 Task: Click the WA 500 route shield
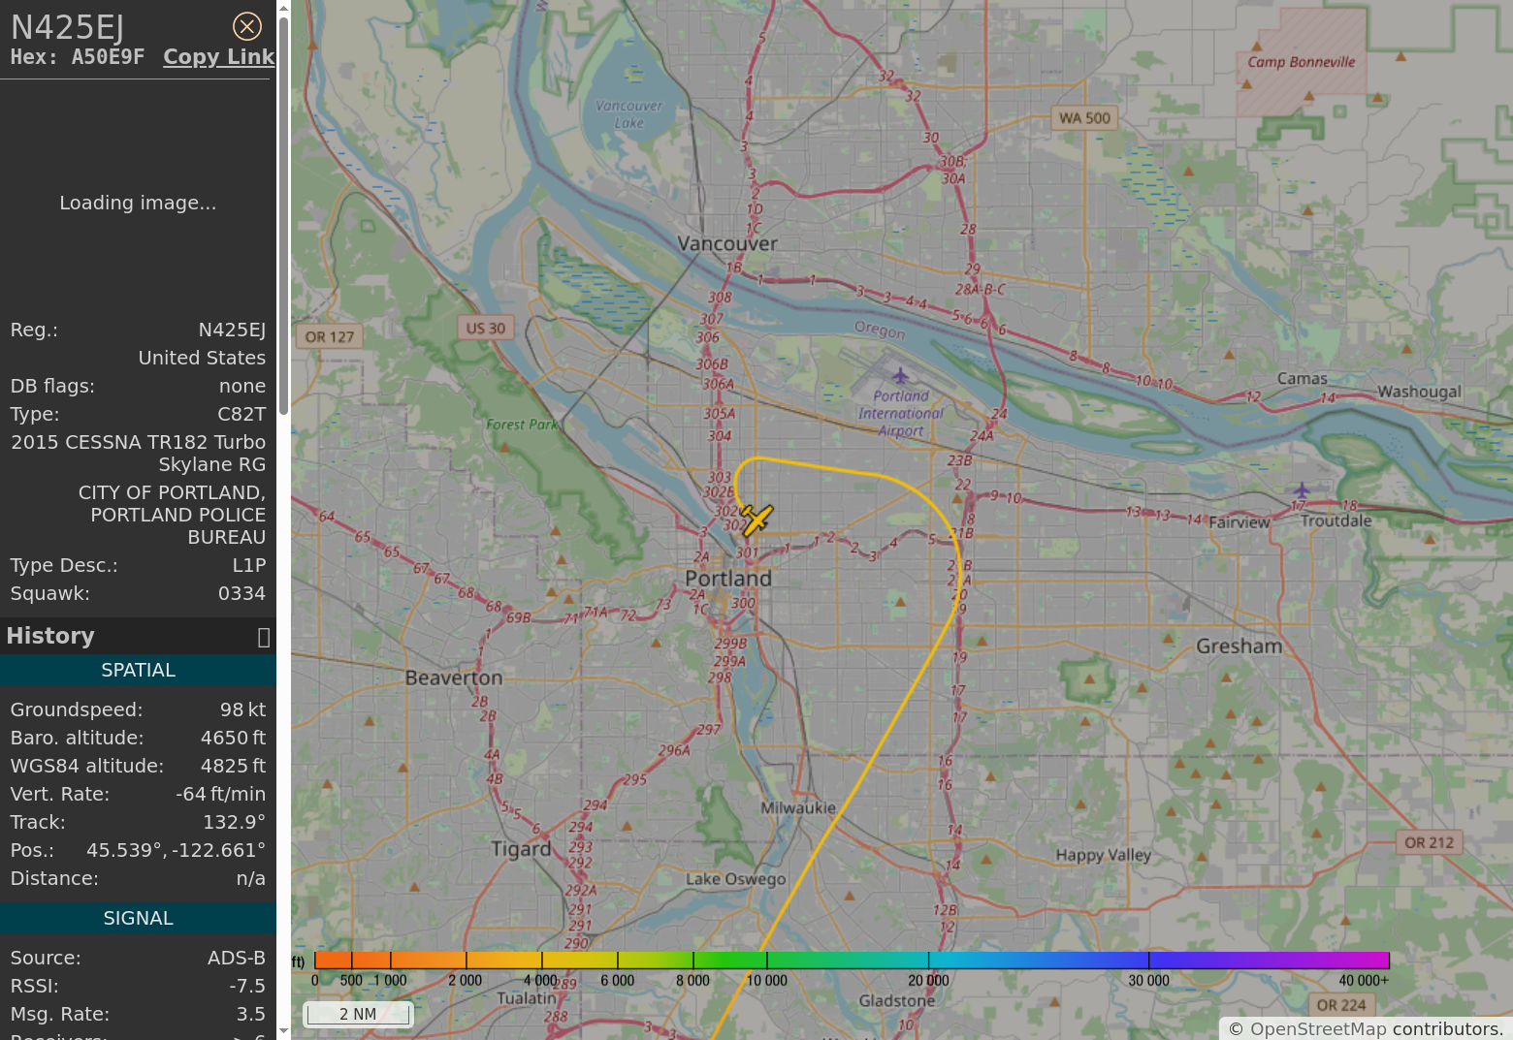pyautogui.click(x=1084, y=118)
